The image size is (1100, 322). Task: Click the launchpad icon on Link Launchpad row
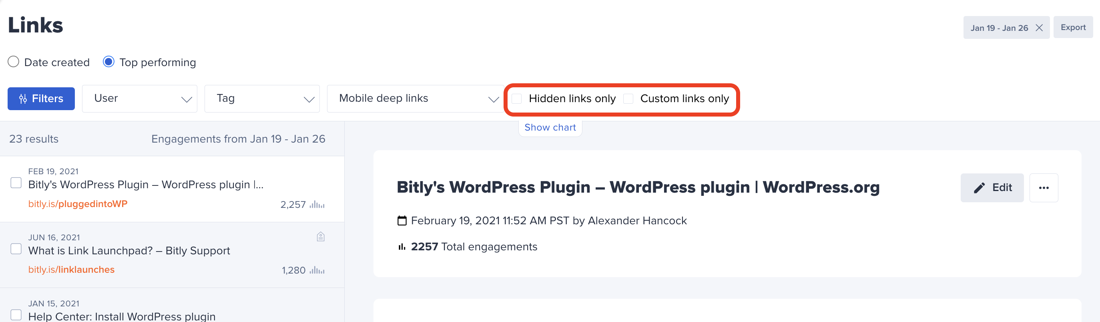pos(321,237)
